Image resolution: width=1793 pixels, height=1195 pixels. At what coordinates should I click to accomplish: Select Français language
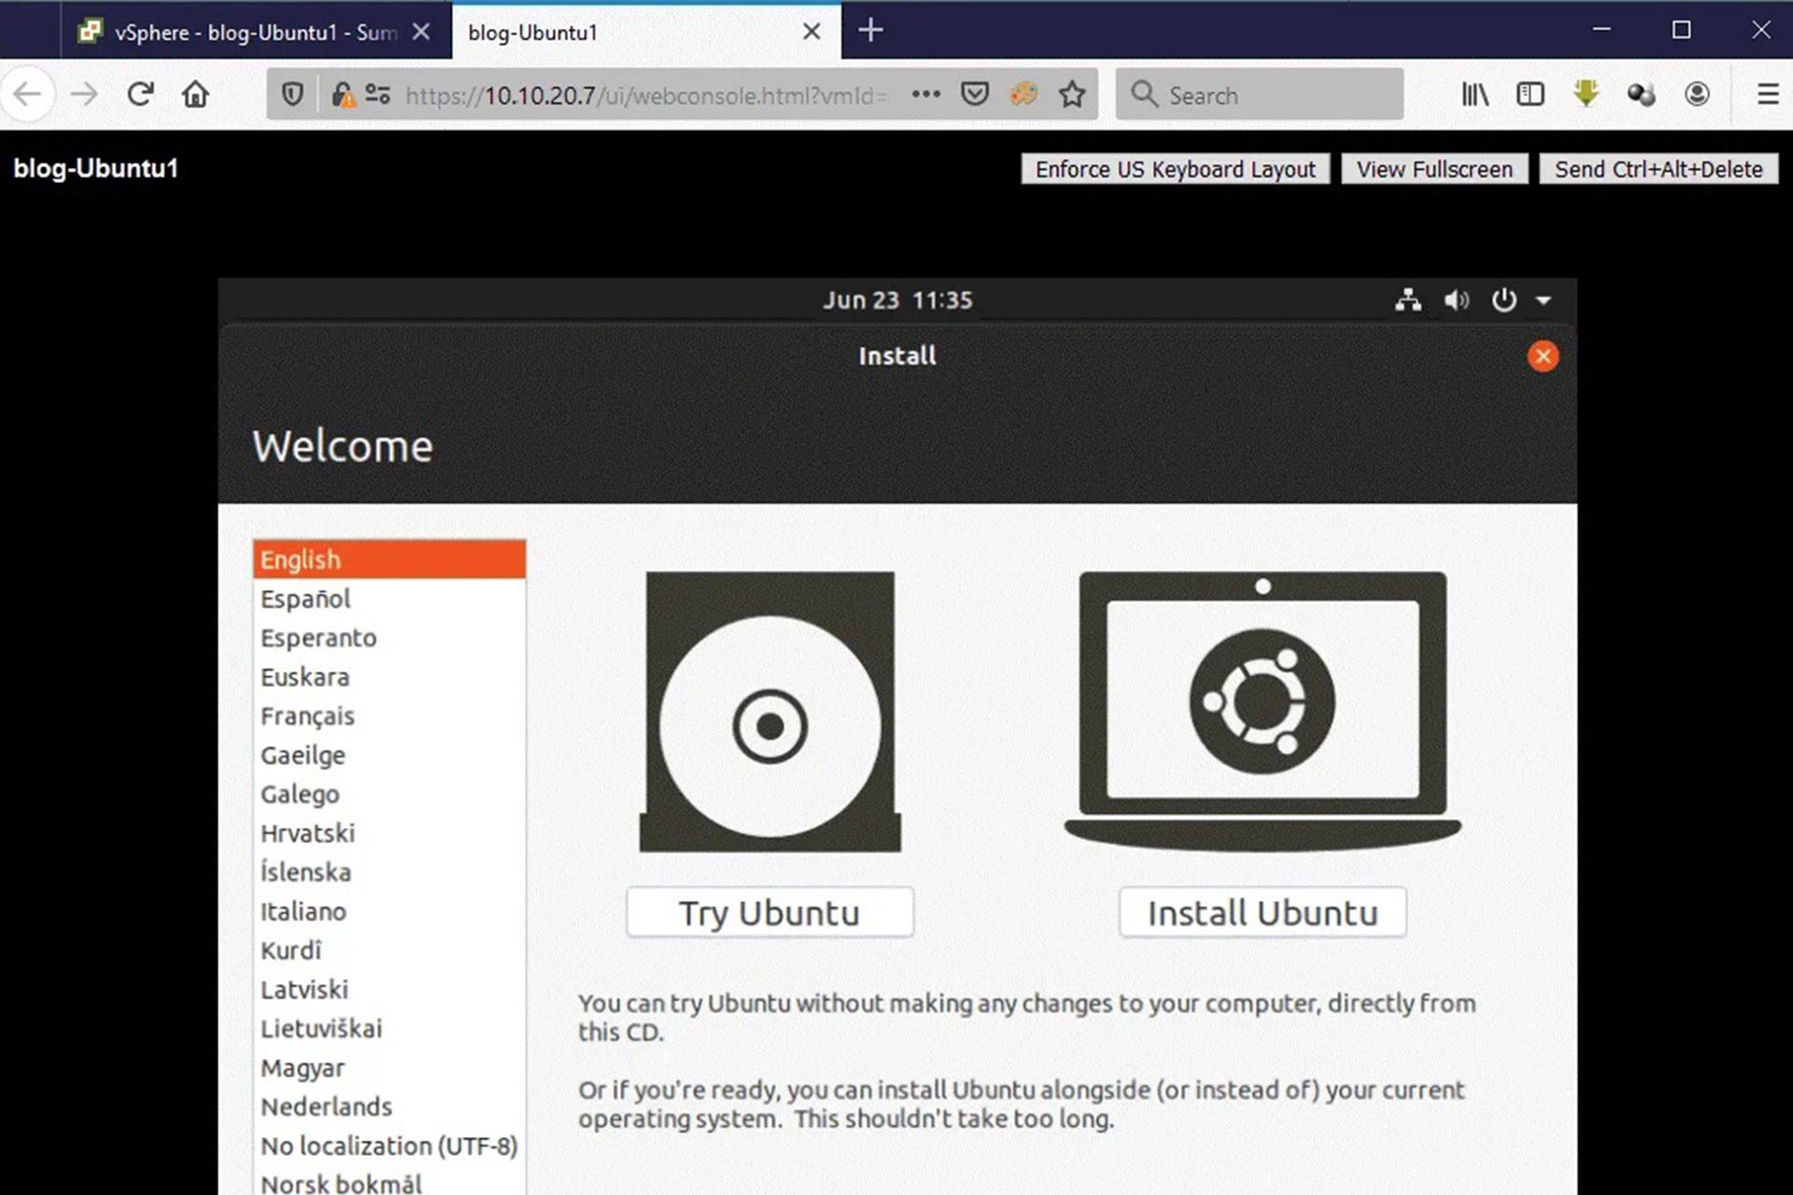389,716
